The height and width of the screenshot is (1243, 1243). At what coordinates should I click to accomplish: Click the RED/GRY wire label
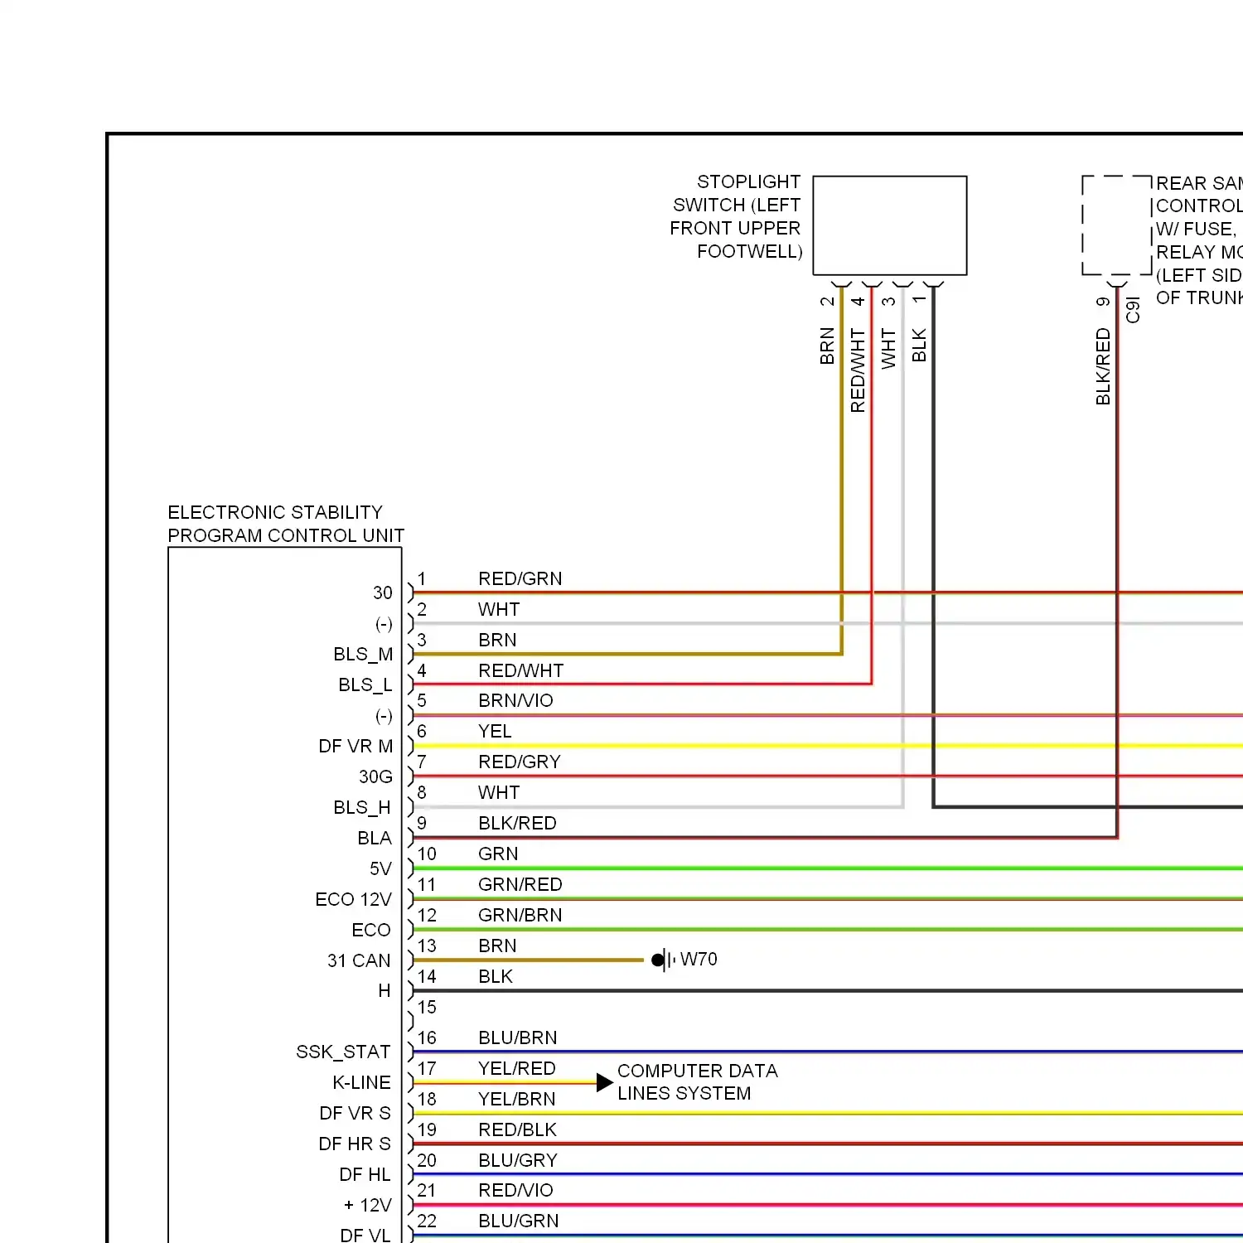(520, 762)
